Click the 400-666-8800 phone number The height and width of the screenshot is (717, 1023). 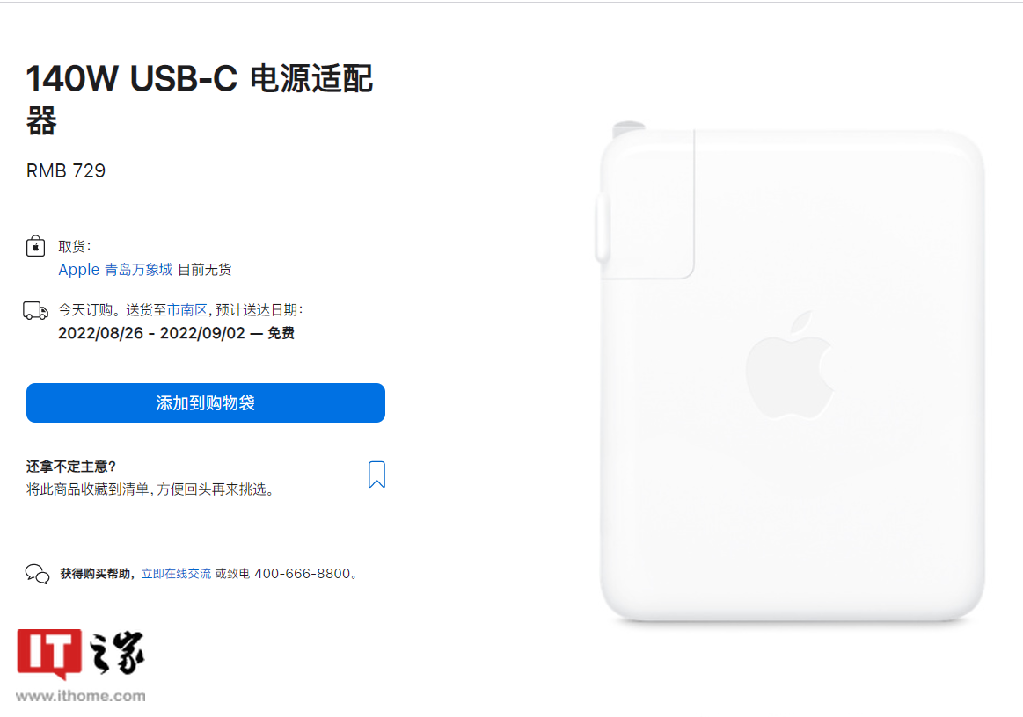[x=303, y=574]
